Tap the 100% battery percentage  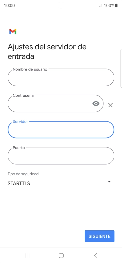(x=109, y=5)
